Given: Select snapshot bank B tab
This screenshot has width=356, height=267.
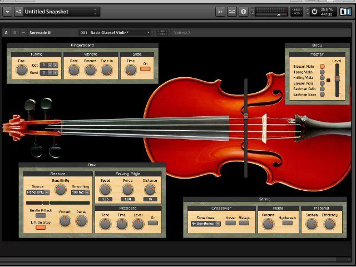Looking at the screenshot, I should [15, 33].
